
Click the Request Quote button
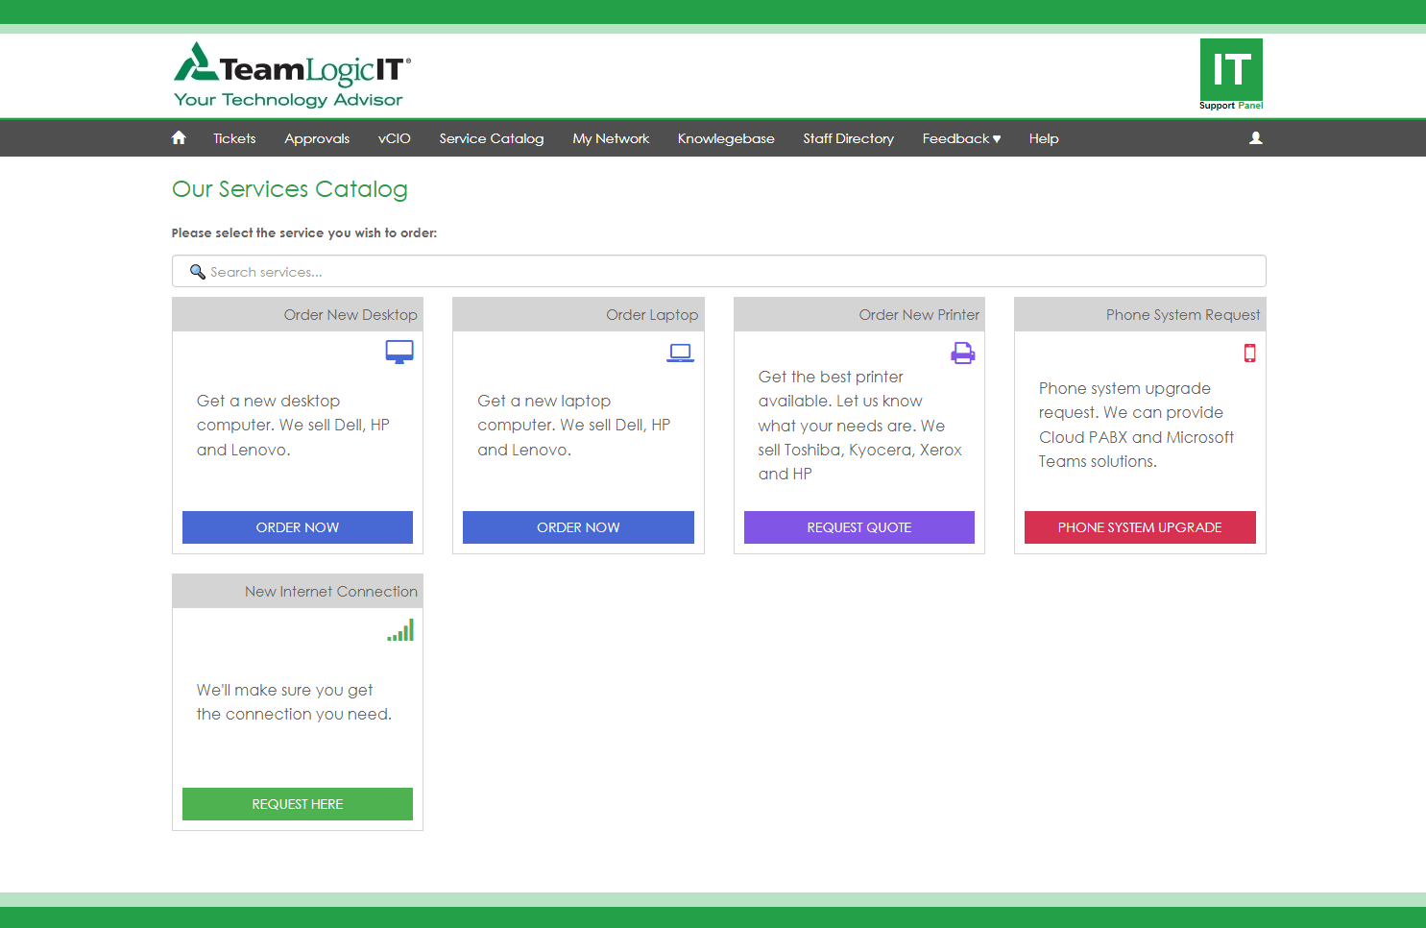[x=858, y=527]
